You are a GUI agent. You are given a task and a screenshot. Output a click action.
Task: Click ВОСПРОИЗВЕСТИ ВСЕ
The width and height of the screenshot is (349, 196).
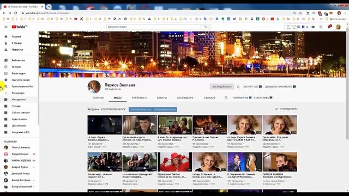pyautogui.click(x=113, y=109)
